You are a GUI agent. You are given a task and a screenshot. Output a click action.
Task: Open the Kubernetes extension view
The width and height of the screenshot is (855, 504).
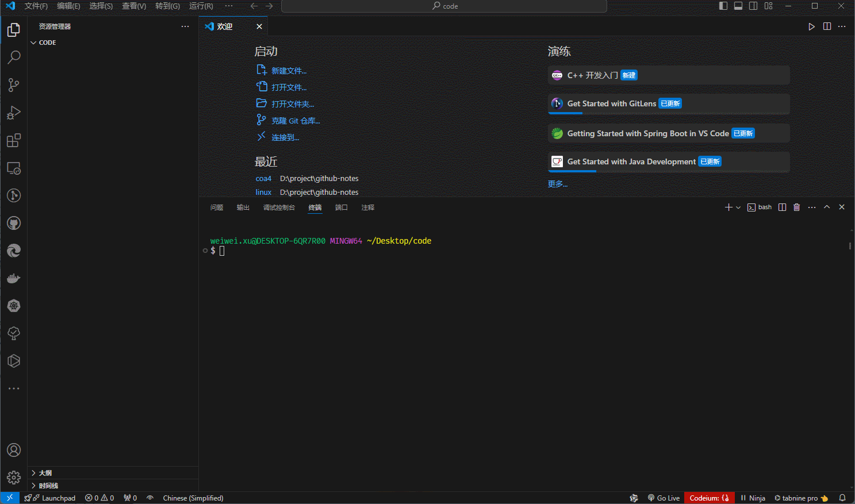point(14,306)
